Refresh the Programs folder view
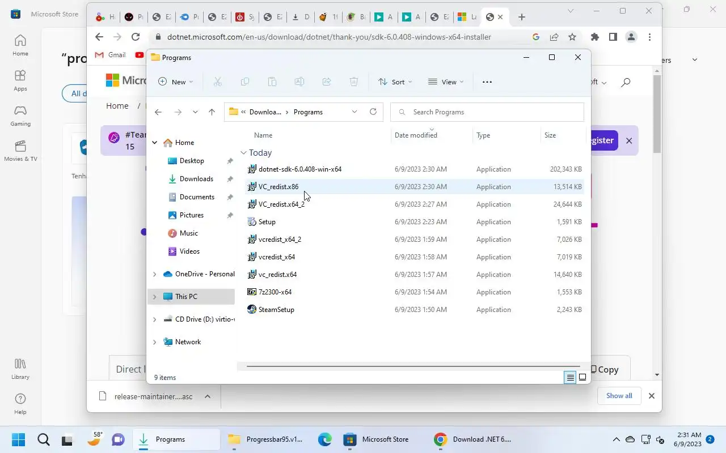726x453 pixels. pyautogui.click(x=373, y=112)
